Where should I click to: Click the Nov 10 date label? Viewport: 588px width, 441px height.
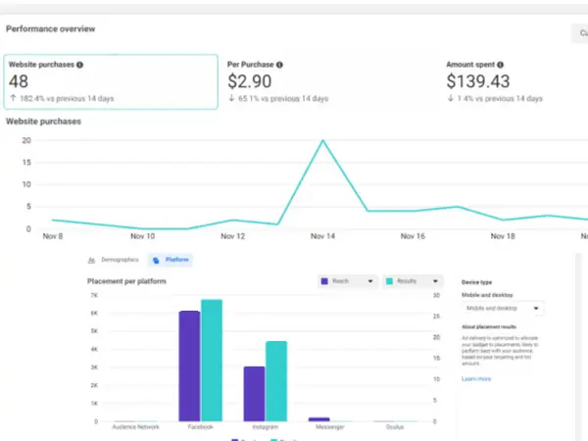pyautogui.click(x=142, y=236)
